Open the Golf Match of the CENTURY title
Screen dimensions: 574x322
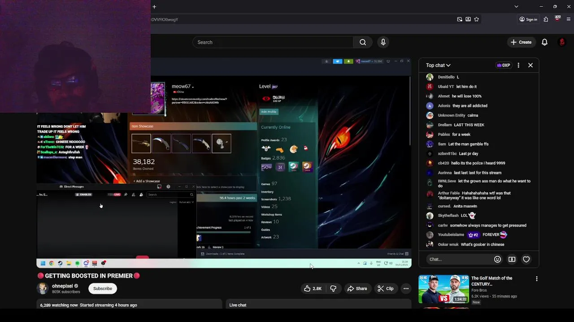coord(491,281)
